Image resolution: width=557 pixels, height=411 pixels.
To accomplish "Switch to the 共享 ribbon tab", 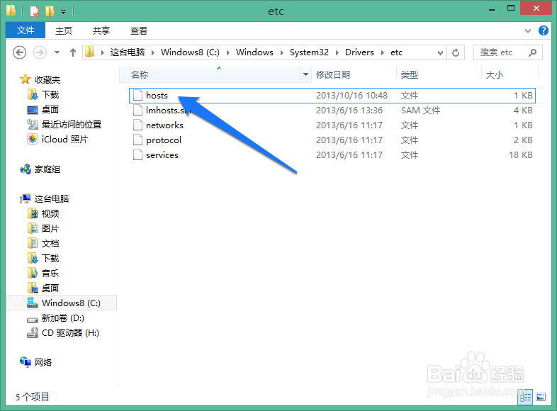I will [x=101, y=31].
